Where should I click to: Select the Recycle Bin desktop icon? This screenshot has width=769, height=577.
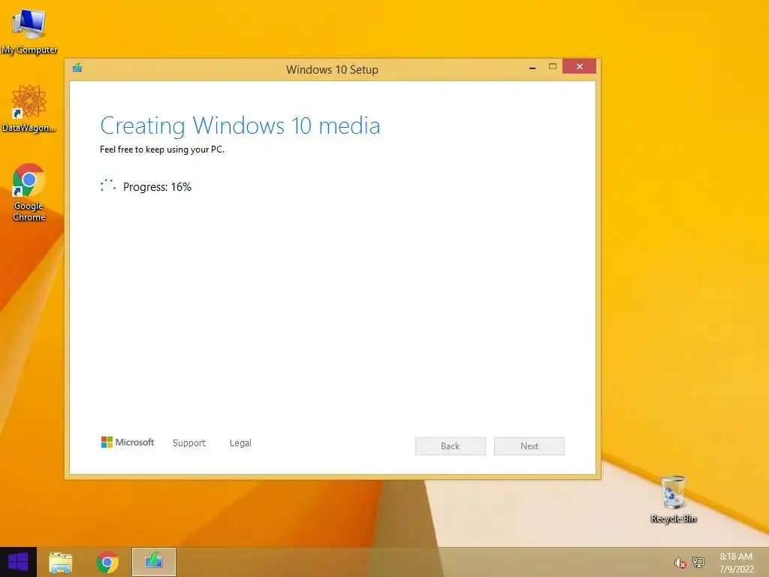(674, 499)
